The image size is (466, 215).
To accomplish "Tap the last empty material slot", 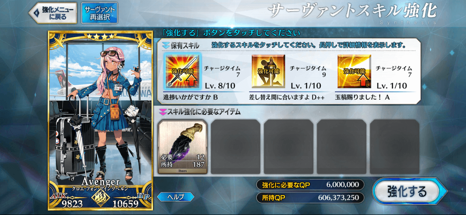I will (x=395, y=147).
